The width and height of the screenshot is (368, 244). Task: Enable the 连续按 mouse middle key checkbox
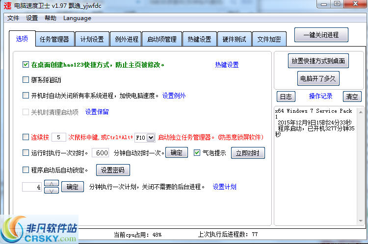pos(26,137)
